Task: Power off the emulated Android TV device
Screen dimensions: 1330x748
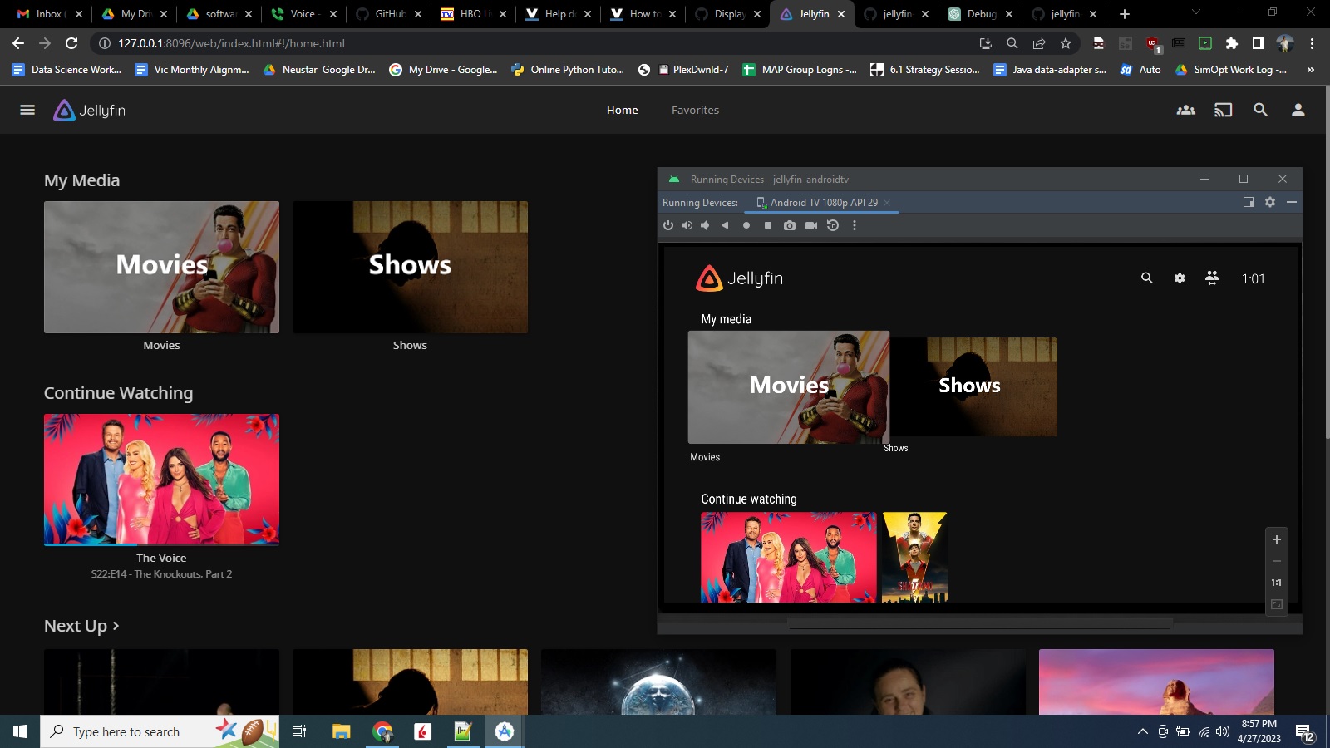Action: [x=669, y=225]
